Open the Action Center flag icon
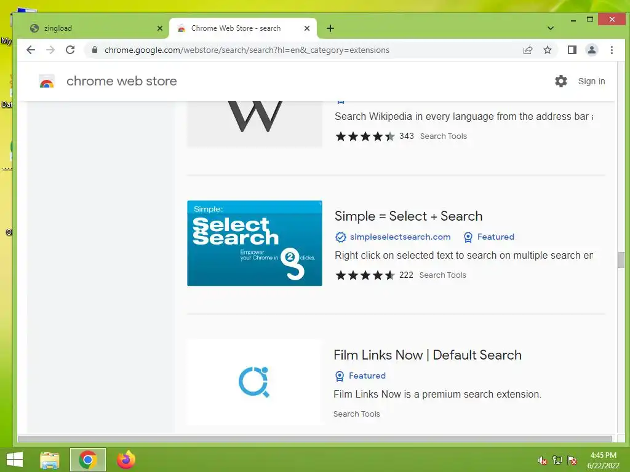 click(572, 460)
